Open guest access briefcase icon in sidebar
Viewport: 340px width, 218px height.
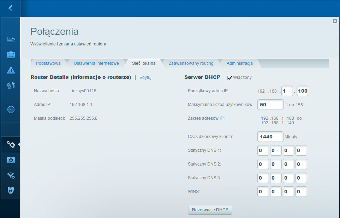tap(11, 55)
